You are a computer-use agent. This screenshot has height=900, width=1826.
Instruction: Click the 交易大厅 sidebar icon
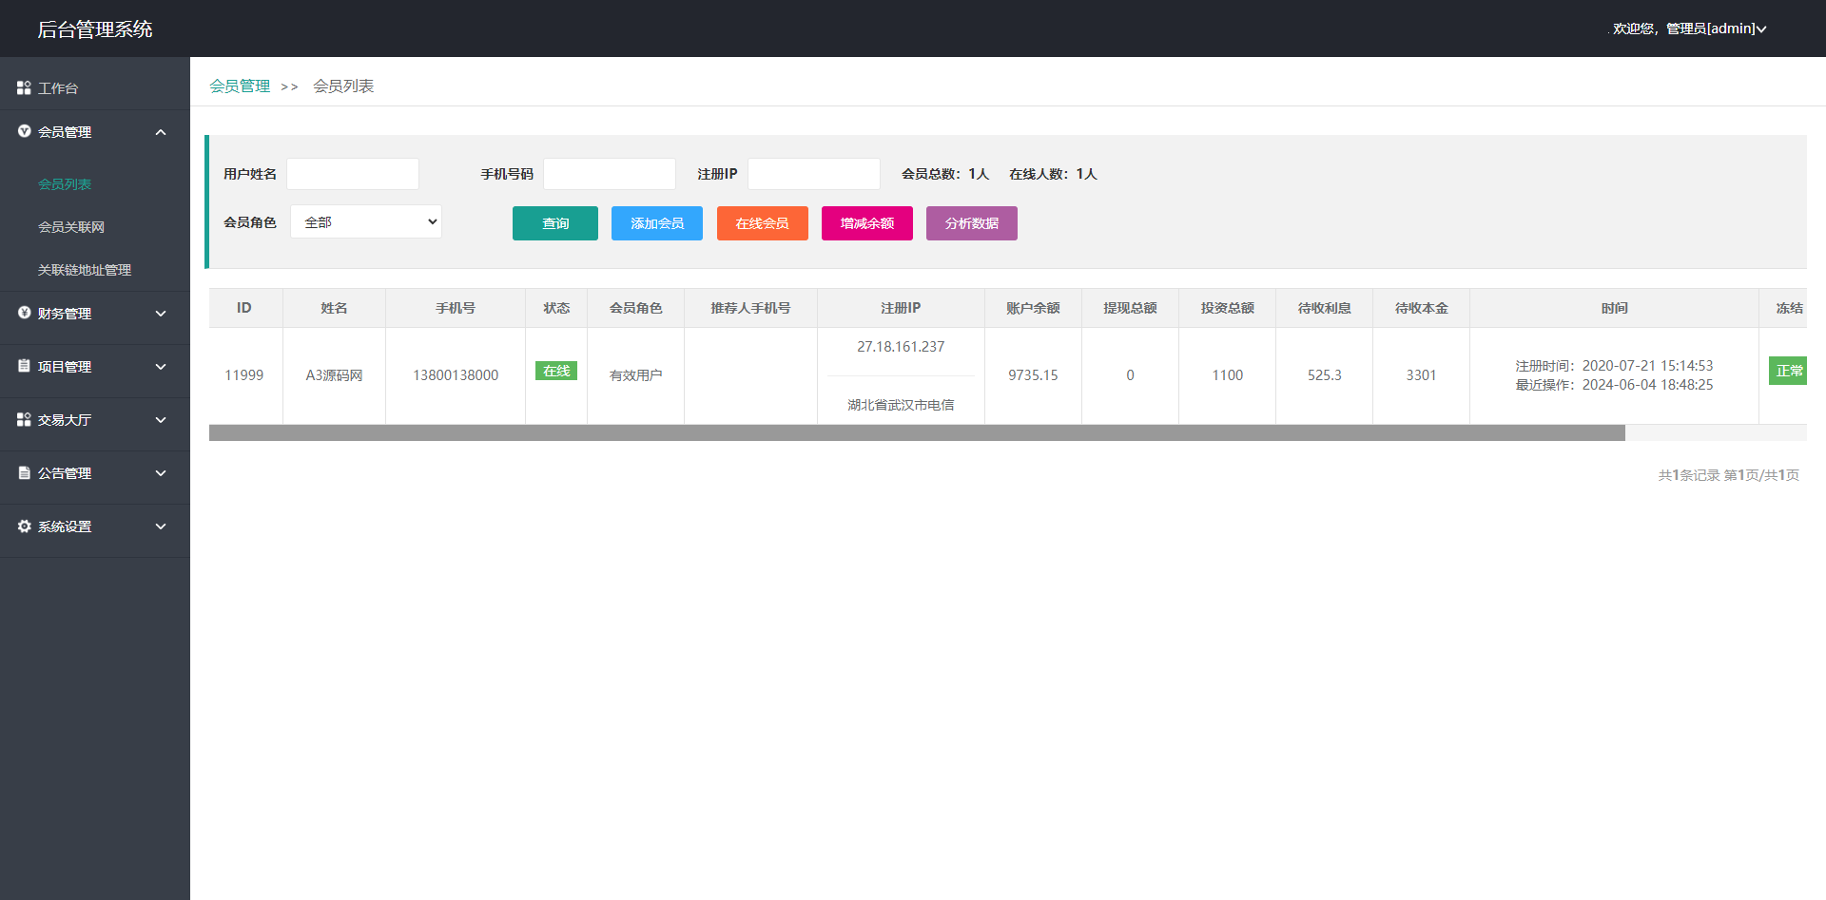(24, 419)
